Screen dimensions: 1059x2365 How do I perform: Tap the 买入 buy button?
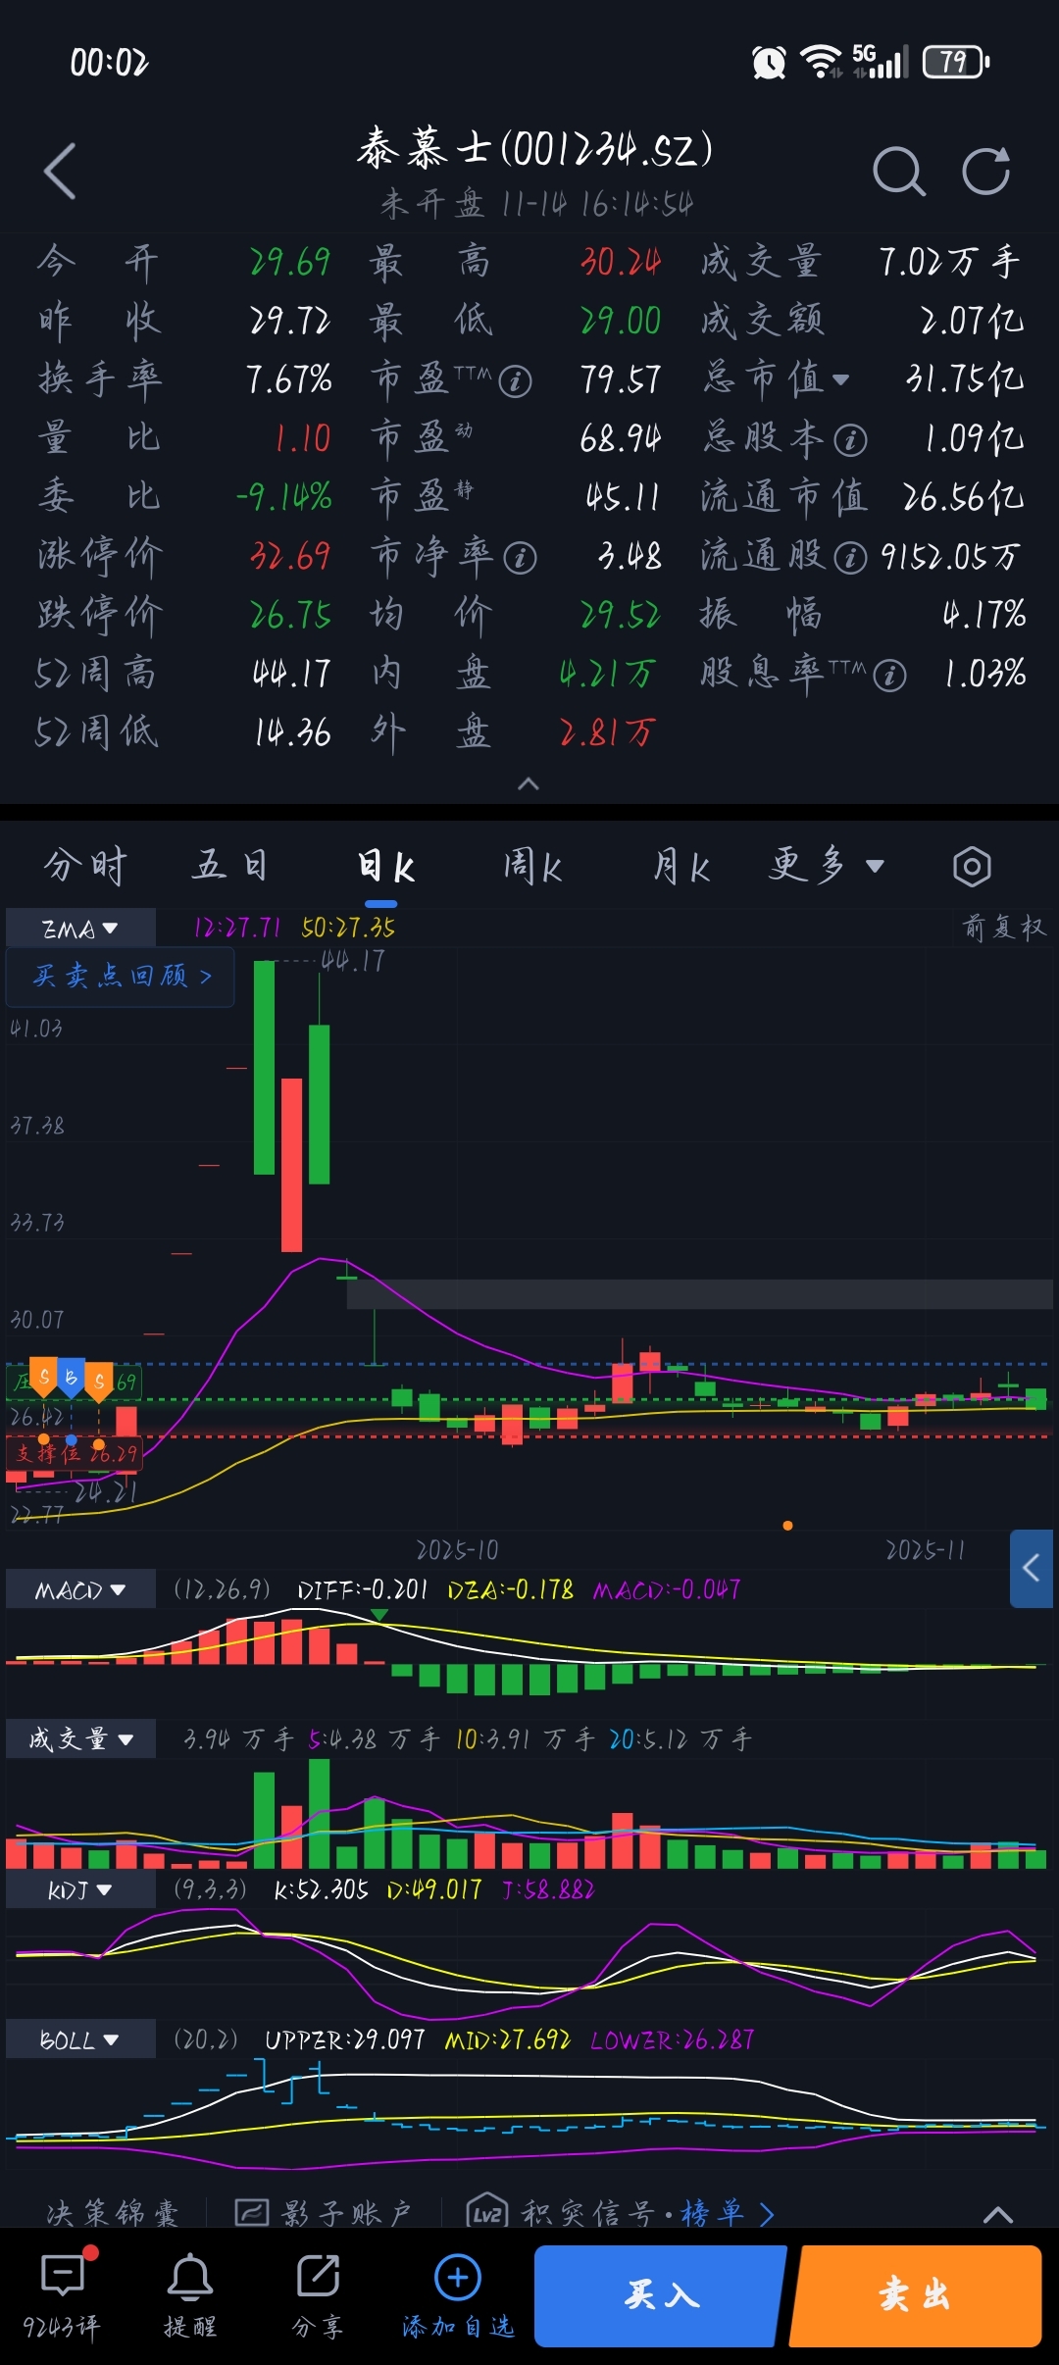pyautogui.click(x=661, y=2295)
